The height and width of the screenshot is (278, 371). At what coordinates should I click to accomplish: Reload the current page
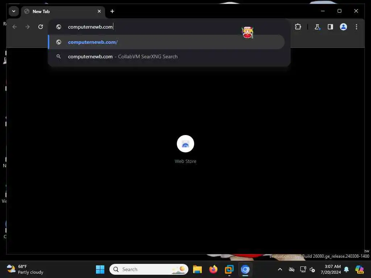tap(41, 27)
